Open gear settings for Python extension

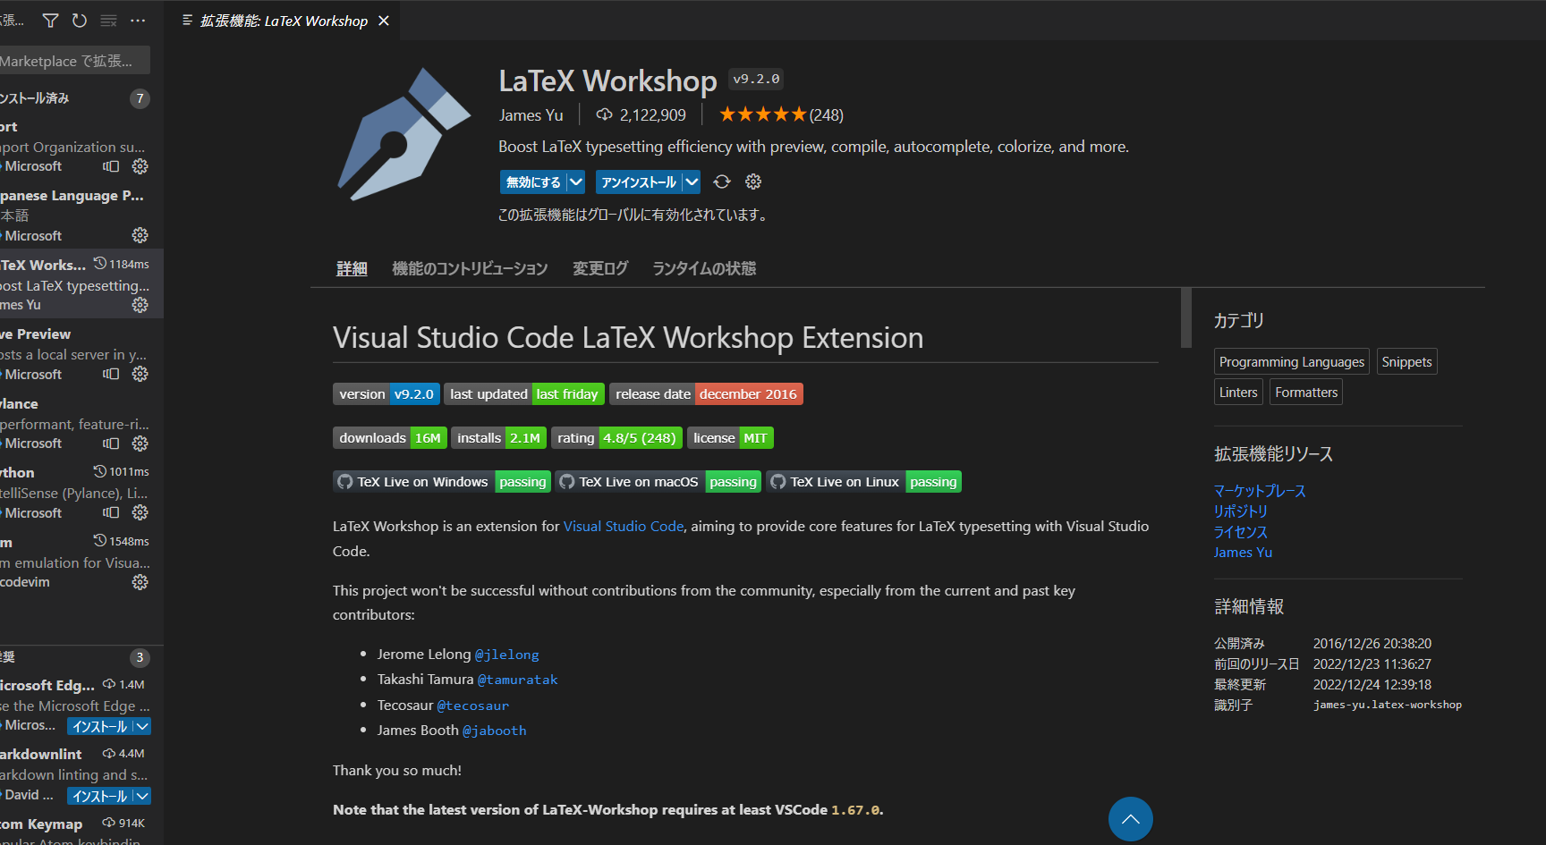point(140,512)
